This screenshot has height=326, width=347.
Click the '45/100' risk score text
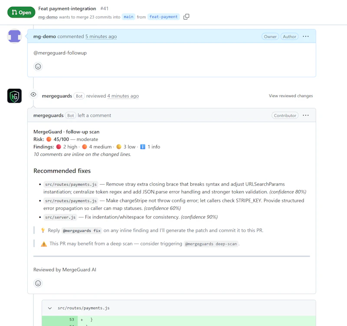pyautogui.click(x=61, y=139)
